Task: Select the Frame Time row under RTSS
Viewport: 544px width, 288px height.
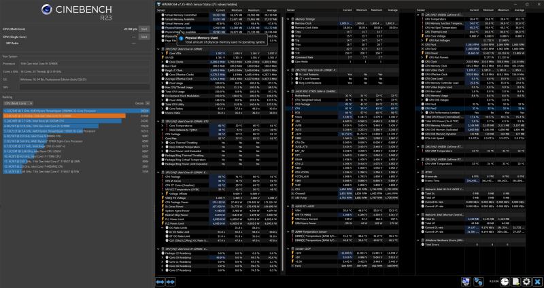Action: tap(470, 181)
